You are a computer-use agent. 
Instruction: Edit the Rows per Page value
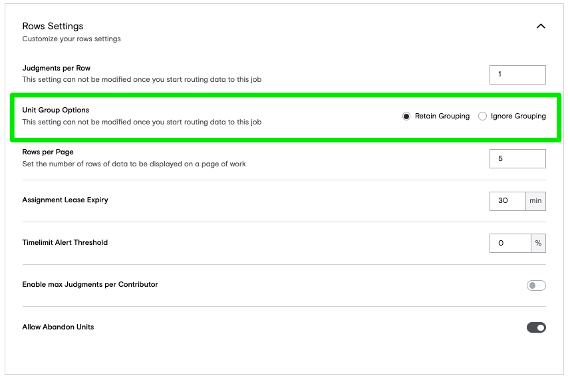517,159
